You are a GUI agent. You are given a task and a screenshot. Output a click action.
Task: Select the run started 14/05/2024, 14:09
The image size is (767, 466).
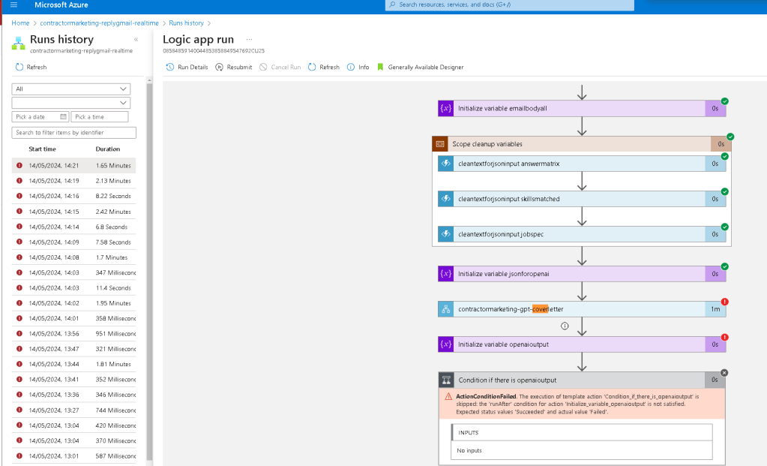pyautogui.click(x=74, y=242)
